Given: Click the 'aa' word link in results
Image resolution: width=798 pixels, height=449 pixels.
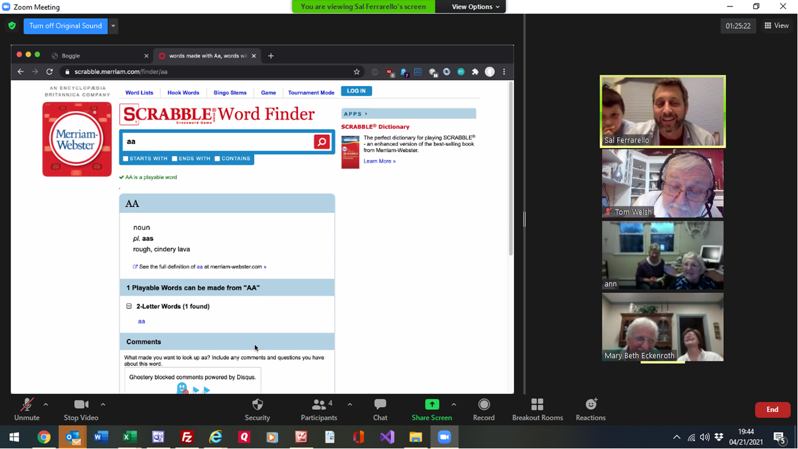Looking at the screenshot, I should [x=141, y=322].
